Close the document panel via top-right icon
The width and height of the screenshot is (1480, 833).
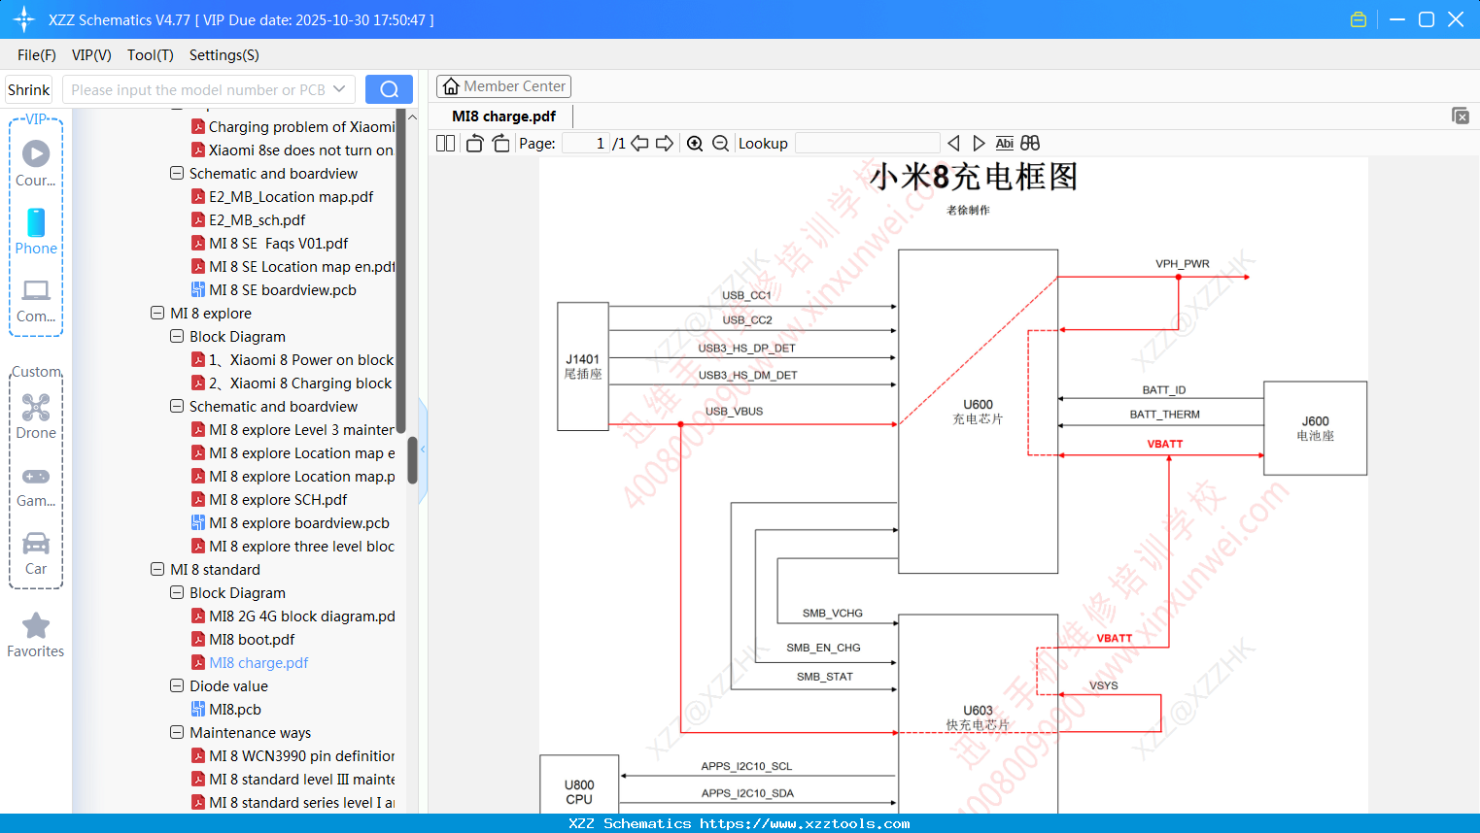click(x=1461, y=116)
